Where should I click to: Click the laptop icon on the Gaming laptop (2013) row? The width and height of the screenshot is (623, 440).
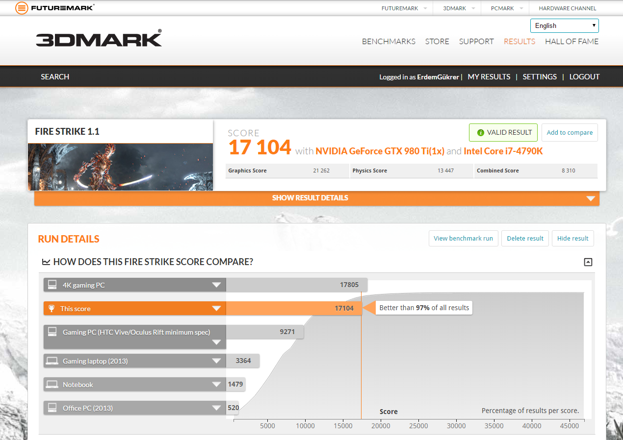click(x=52, y=361)
